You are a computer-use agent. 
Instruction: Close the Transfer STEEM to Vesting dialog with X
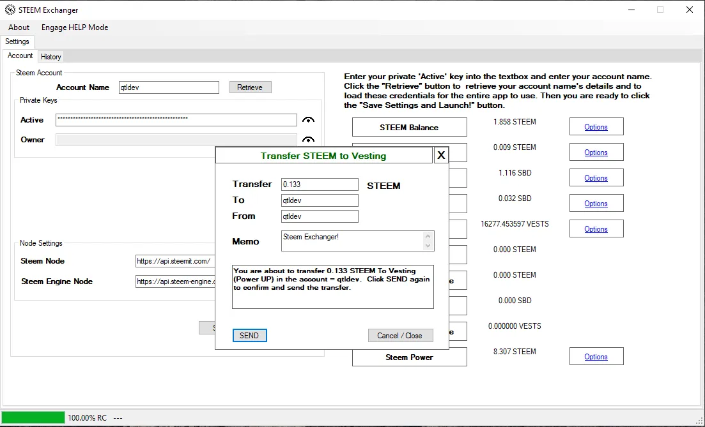click(x=441, y=155)
